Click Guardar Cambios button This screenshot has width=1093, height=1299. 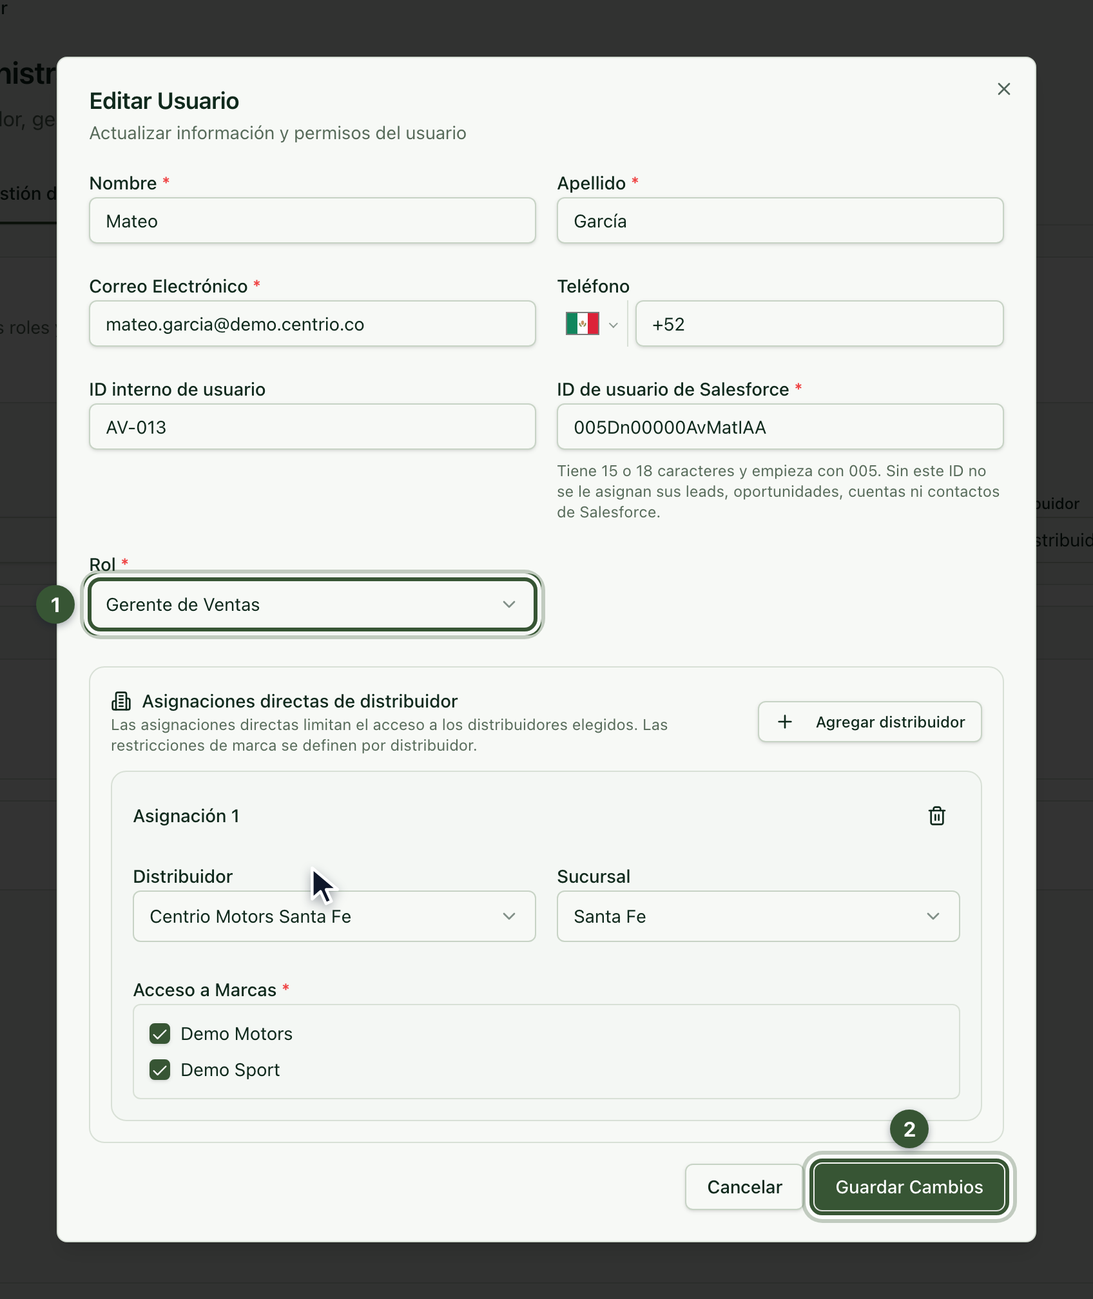(909, 1187)
